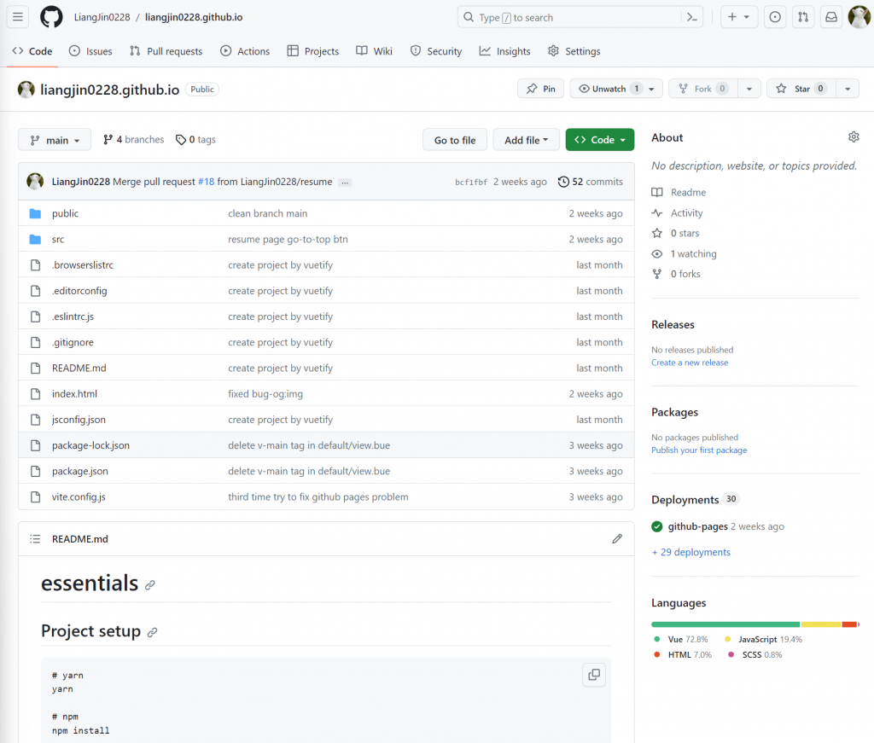Click the github-pages success check icon
Viewport: 874px width, 743px height.
click(657, 526)
